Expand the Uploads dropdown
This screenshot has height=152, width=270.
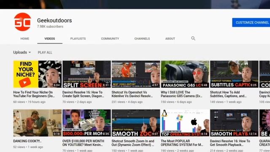(x=22, y=52)
